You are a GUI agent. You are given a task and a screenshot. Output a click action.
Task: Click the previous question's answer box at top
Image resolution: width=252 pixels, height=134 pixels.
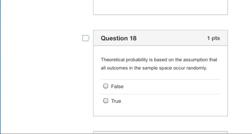click(160, 7)
